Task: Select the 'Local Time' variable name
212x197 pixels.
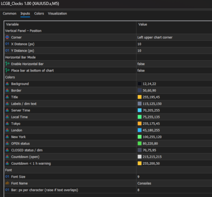Action: coord(19,117)
